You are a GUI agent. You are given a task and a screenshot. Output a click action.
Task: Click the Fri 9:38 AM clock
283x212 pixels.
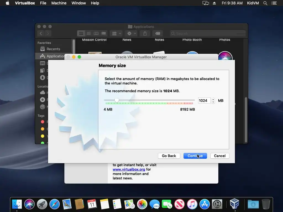pos(232,3)
